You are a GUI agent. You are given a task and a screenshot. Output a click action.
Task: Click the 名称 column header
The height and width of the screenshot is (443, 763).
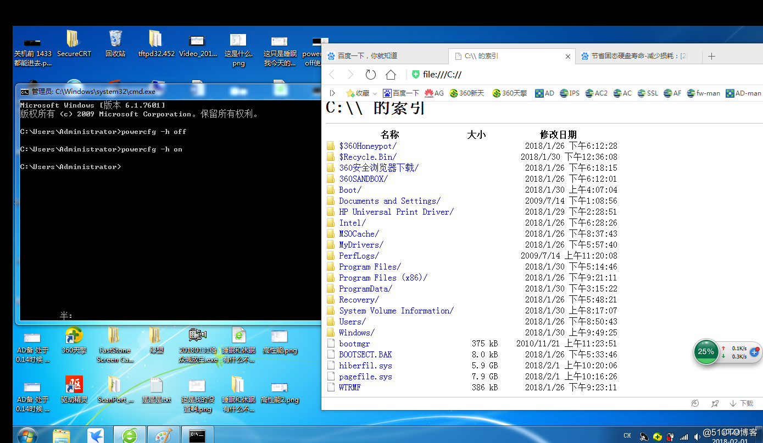pos(389,134)
